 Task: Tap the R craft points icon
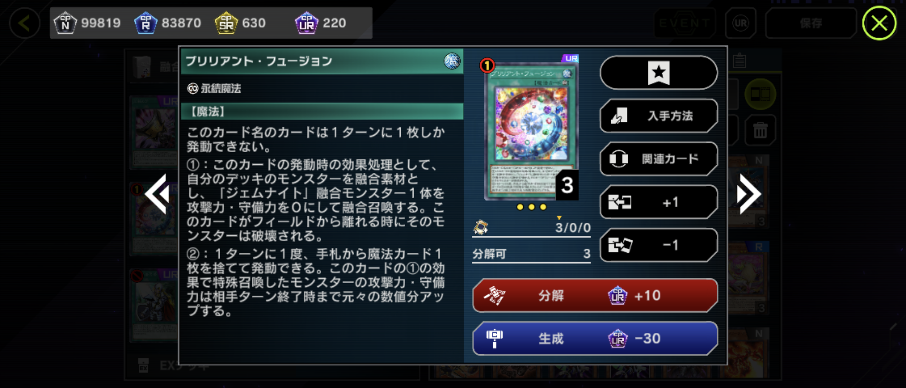(145, 23)
